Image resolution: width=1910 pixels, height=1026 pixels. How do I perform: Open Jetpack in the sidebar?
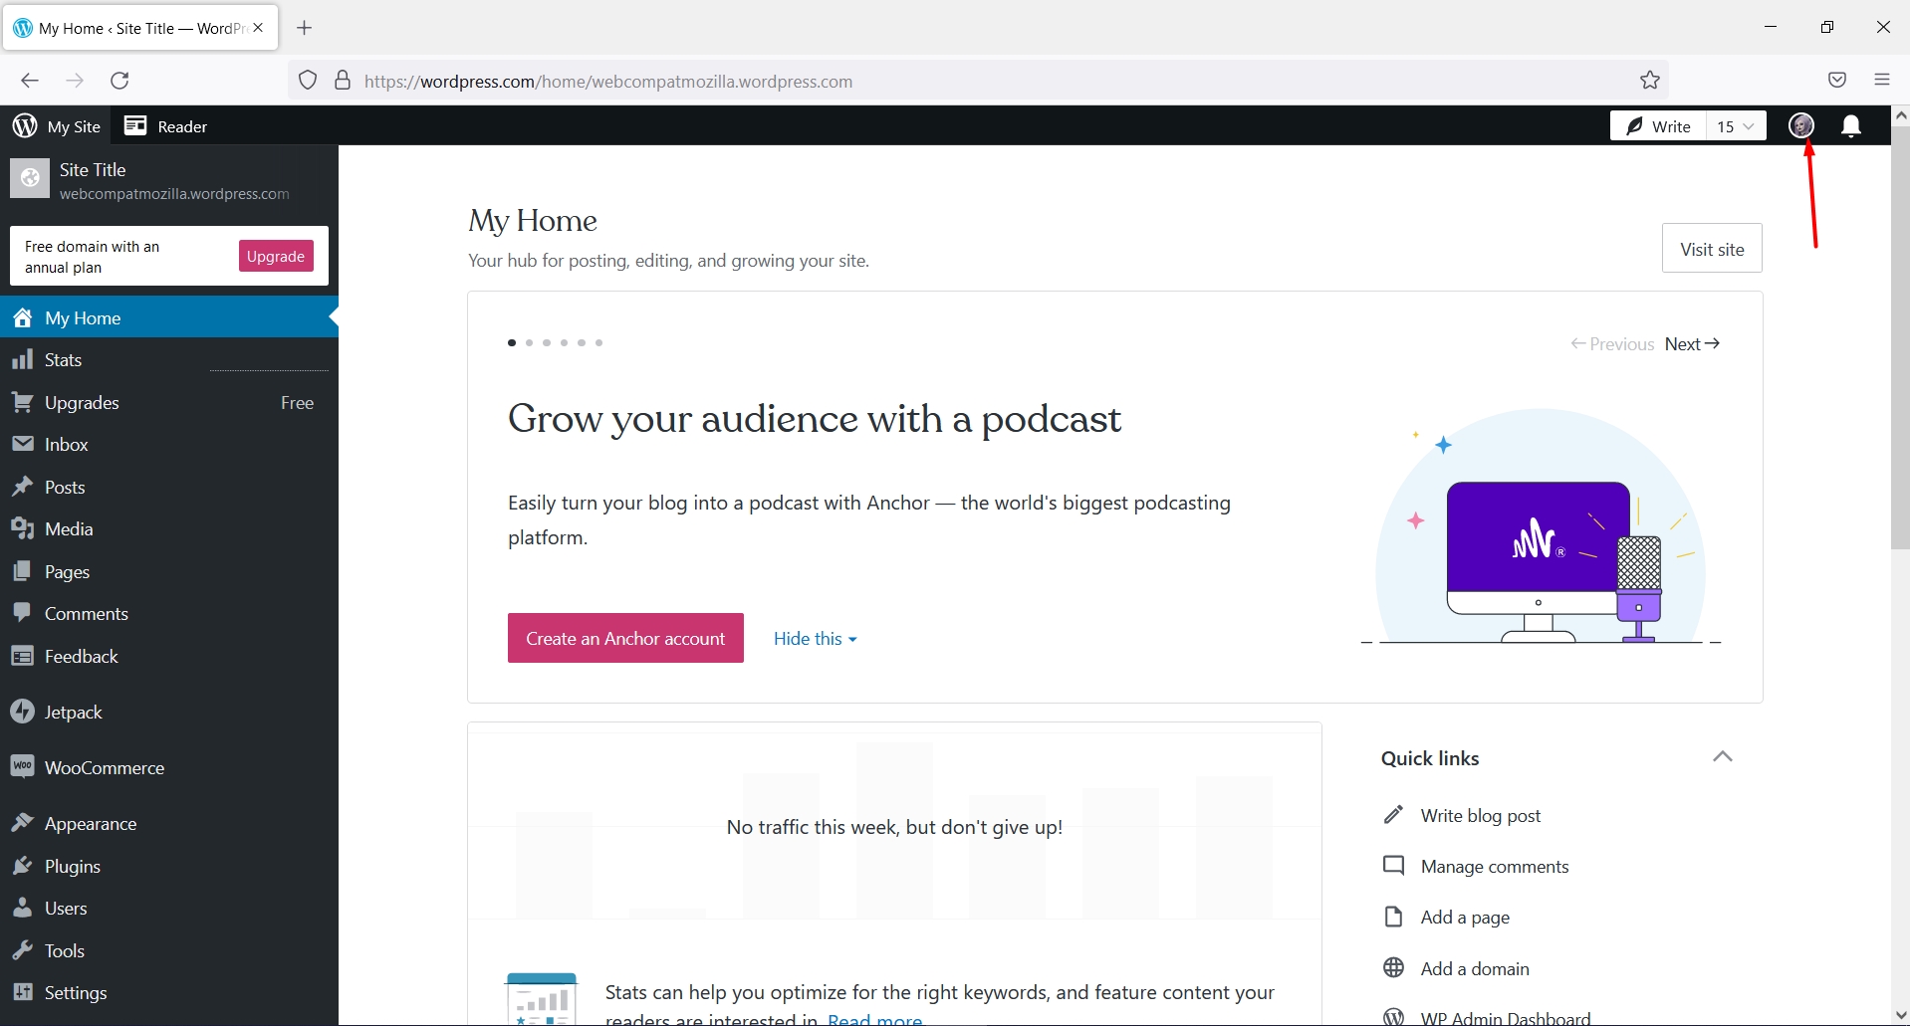tap(169, 713)
